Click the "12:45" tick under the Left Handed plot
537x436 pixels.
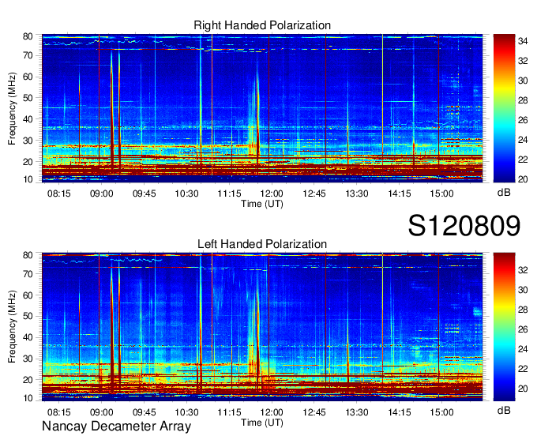[314, 412]
